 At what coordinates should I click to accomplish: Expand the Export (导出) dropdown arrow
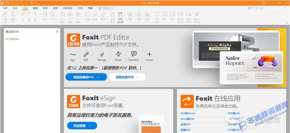pos(172,22)
